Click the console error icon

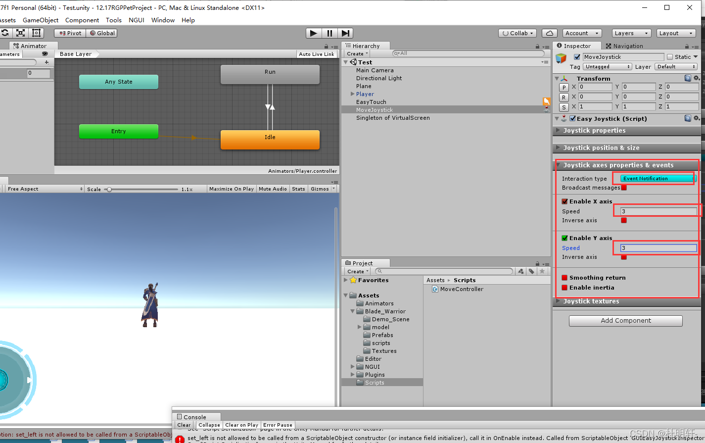pyautogui.click(x=180, y=439)
